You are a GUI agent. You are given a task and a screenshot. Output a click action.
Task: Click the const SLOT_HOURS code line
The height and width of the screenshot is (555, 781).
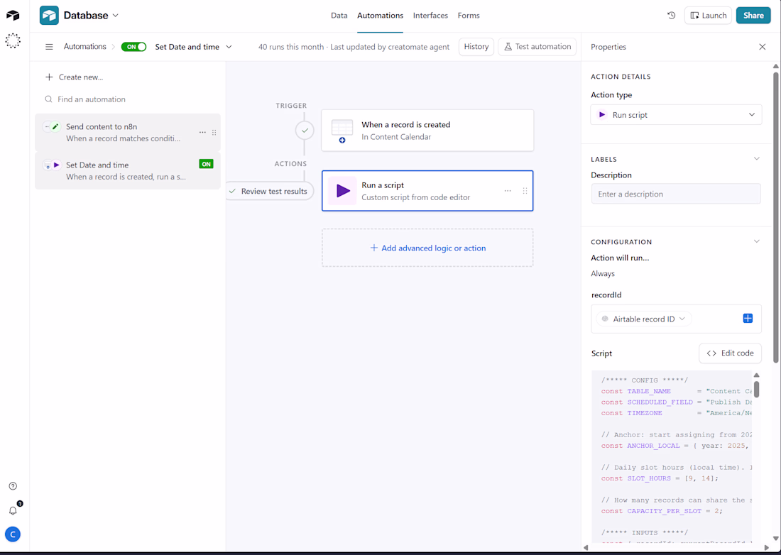tap(660, 478)
